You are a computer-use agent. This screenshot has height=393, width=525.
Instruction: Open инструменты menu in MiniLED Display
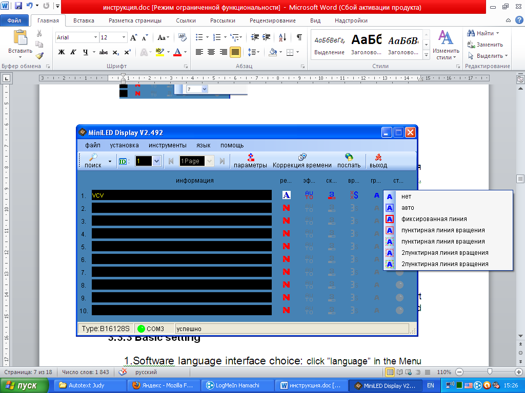168,145
